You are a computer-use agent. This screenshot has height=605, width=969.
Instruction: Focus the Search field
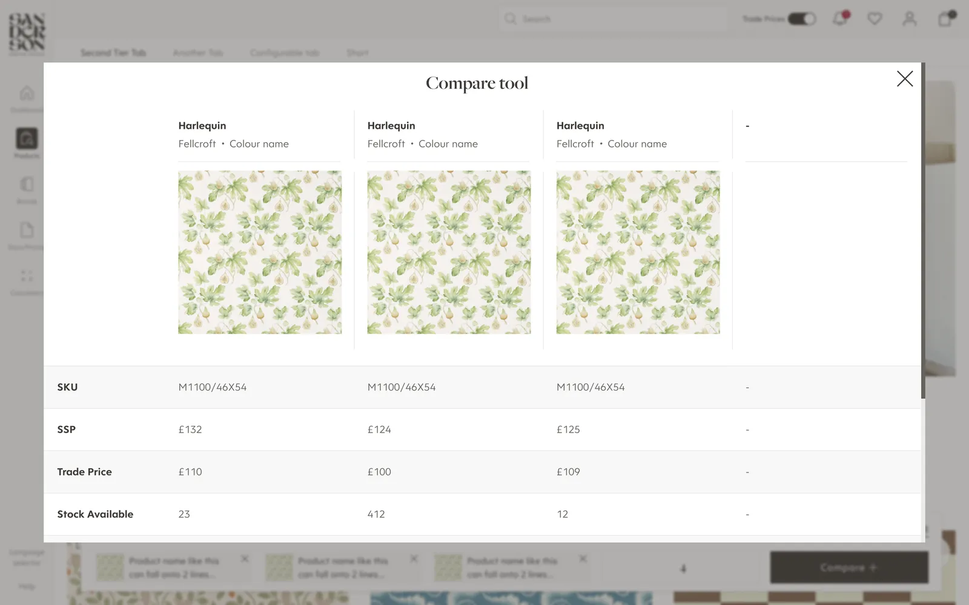tap(612, 19)
